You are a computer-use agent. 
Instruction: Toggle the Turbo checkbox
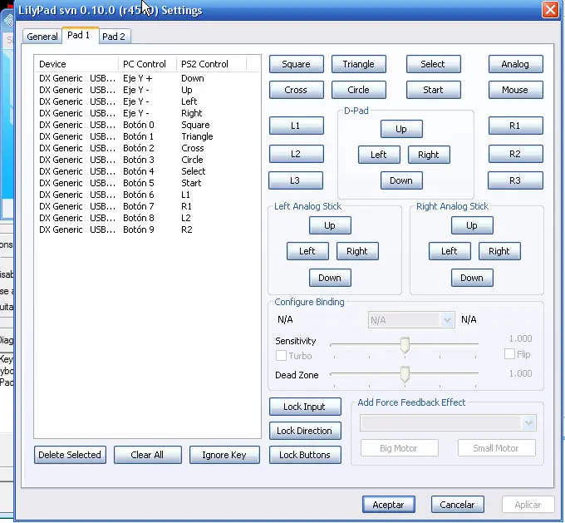[x=281, y=356]
